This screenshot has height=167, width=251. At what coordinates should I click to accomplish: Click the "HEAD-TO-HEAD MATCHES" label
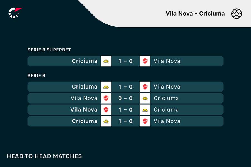44,156
